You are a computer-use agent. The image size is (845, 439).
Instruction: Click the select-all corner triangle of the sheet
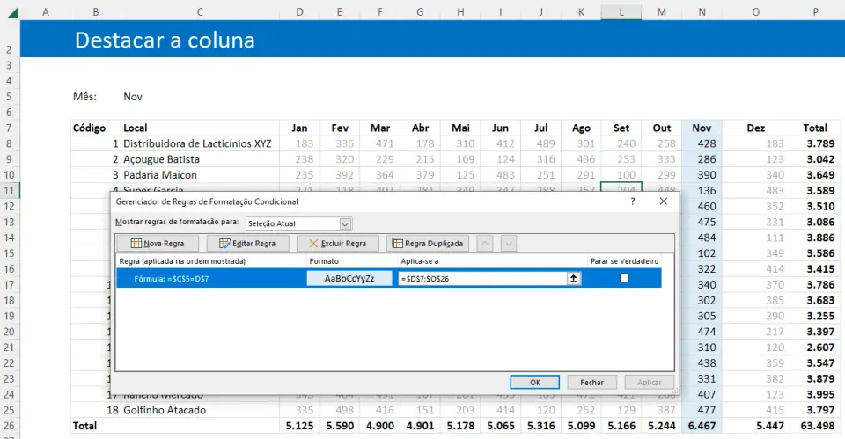[x=11, y=11]
